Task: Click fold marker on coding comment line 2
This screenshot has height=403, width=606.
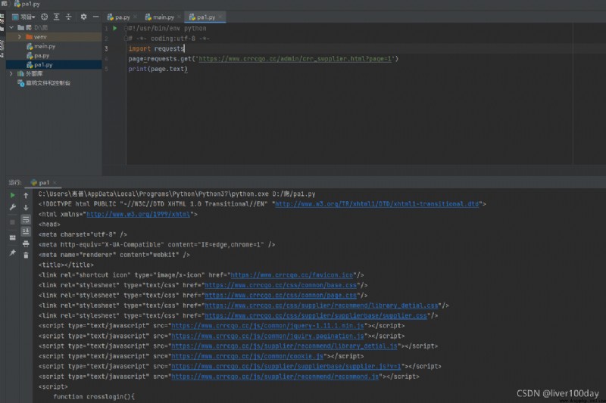Action: pyautogui.click(x=126, y=39)
